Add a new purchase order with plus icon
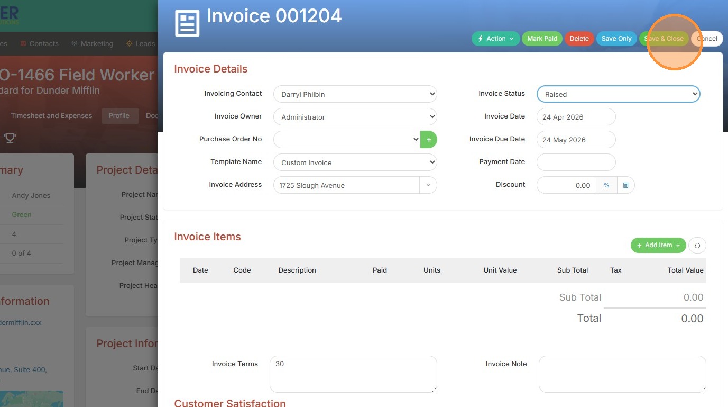 429,140
